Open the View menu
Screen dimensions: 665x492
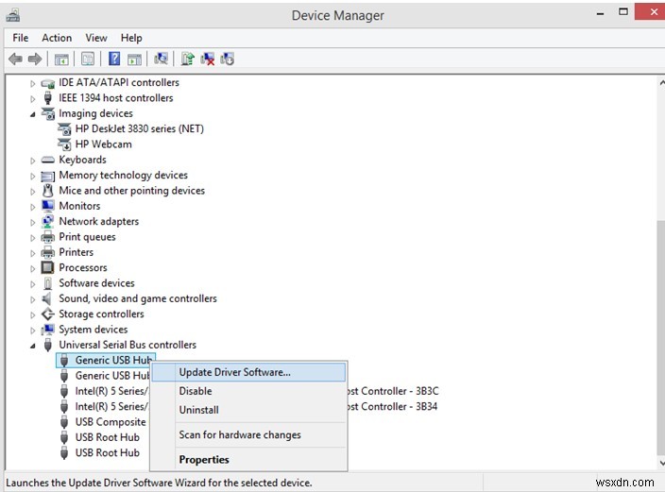pos(96,38)
